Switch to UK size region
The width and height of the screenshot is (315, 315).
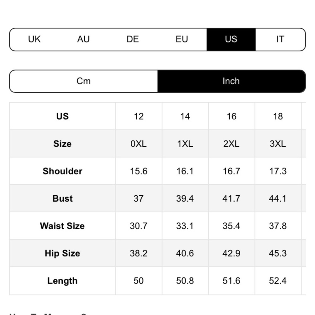coord(34,39)
